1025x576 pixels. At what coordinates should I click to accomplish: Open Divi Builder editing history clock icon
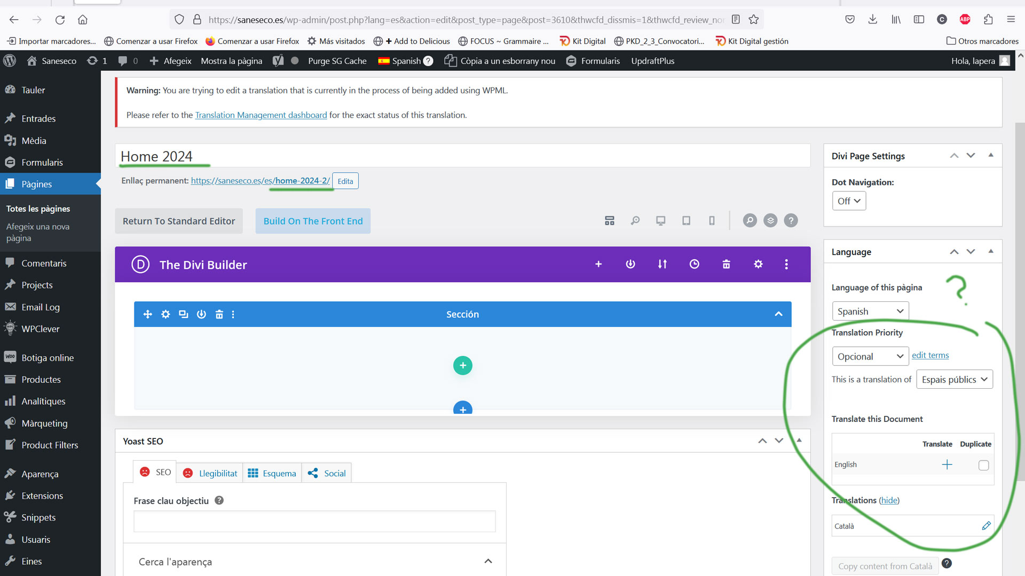click(694, 264)
